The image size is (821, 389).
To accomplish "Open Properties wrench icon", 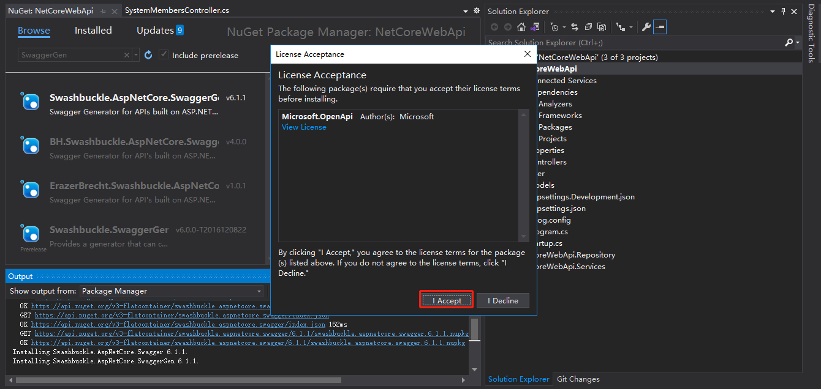I will tap(646, 27).
